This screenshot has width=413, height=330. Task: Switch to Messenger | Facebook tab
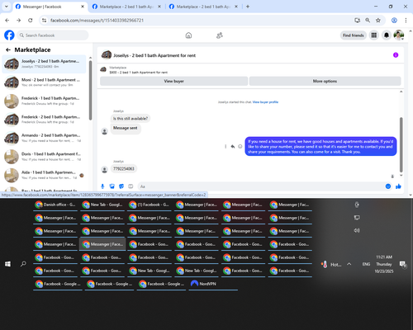pos(50,7)
